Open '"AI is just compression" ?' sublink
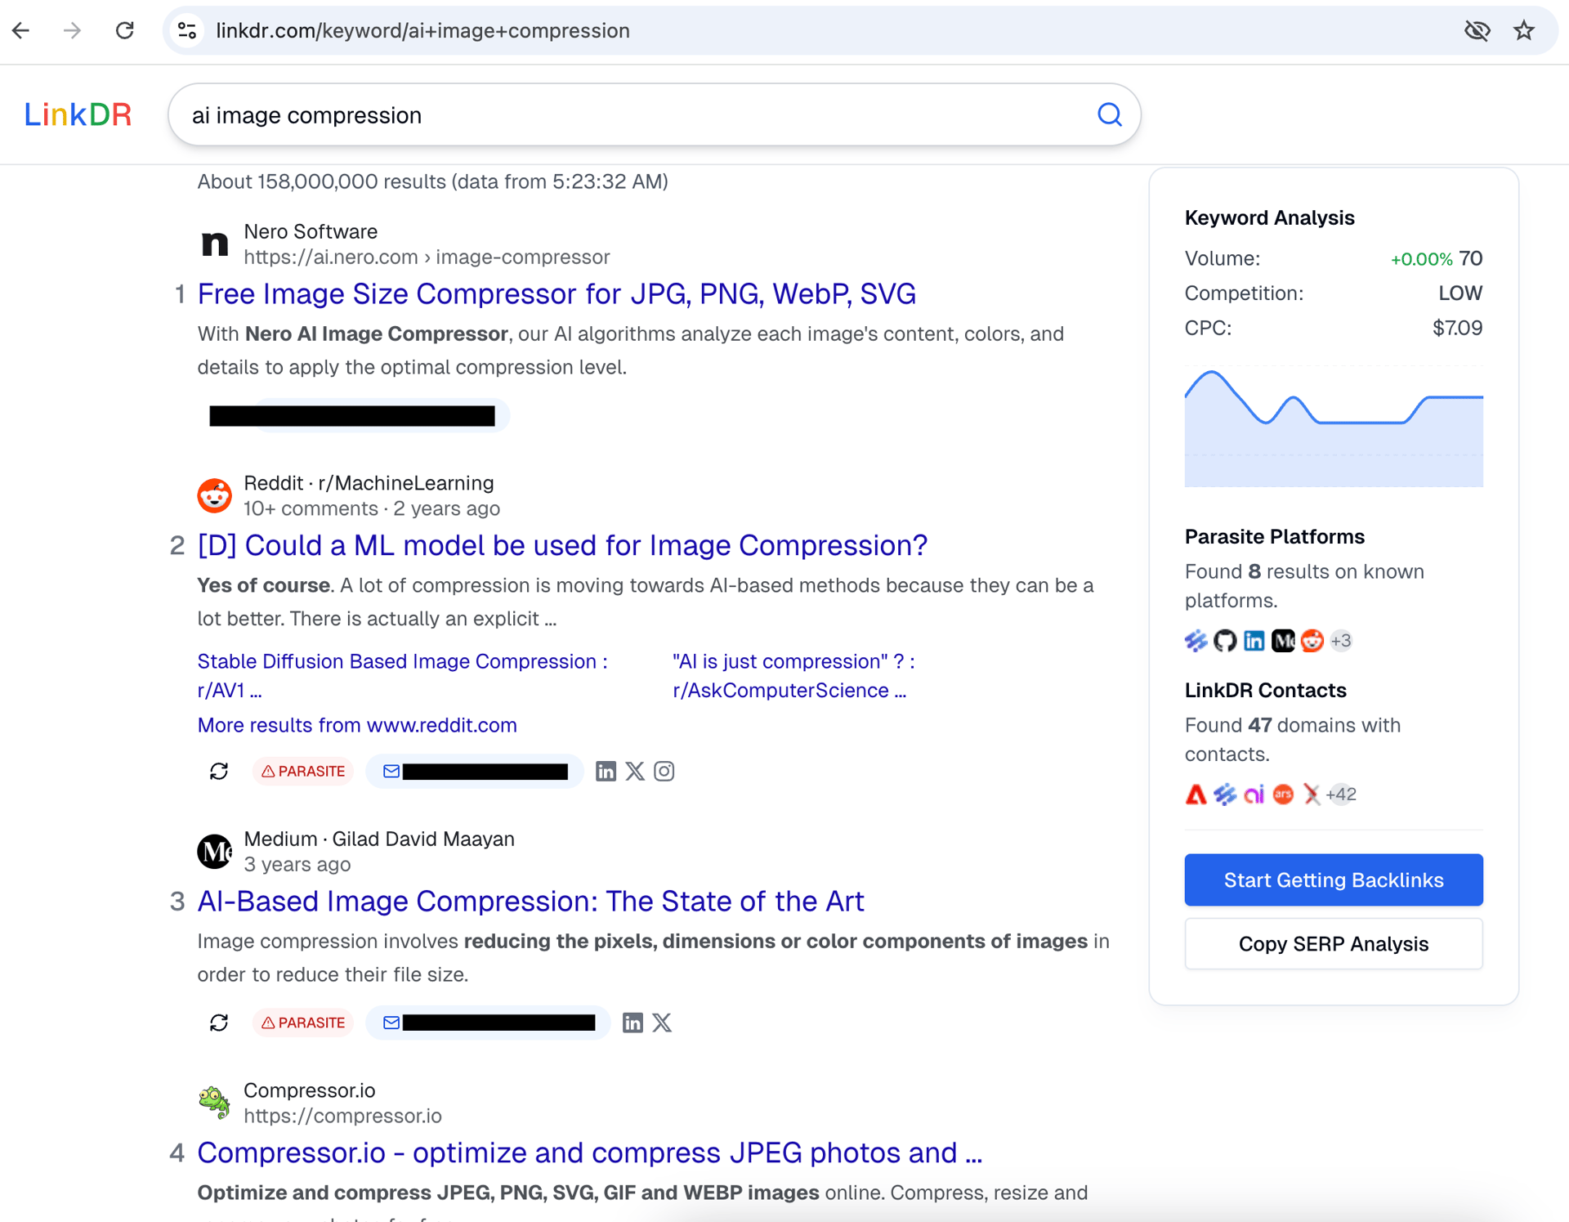 793,676
